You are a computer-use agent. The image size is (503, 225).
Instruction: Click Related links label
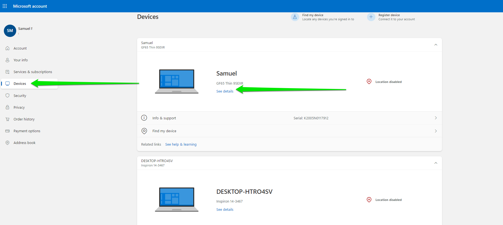tap(151, 144)
